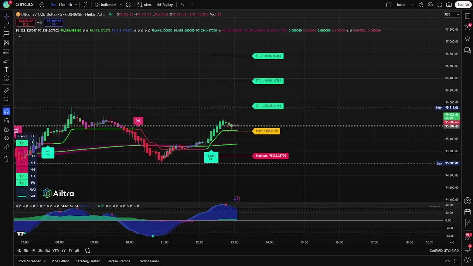Select the ruler measure tool
This screenshot has height=266, width=473.
[x=6, y=91]
